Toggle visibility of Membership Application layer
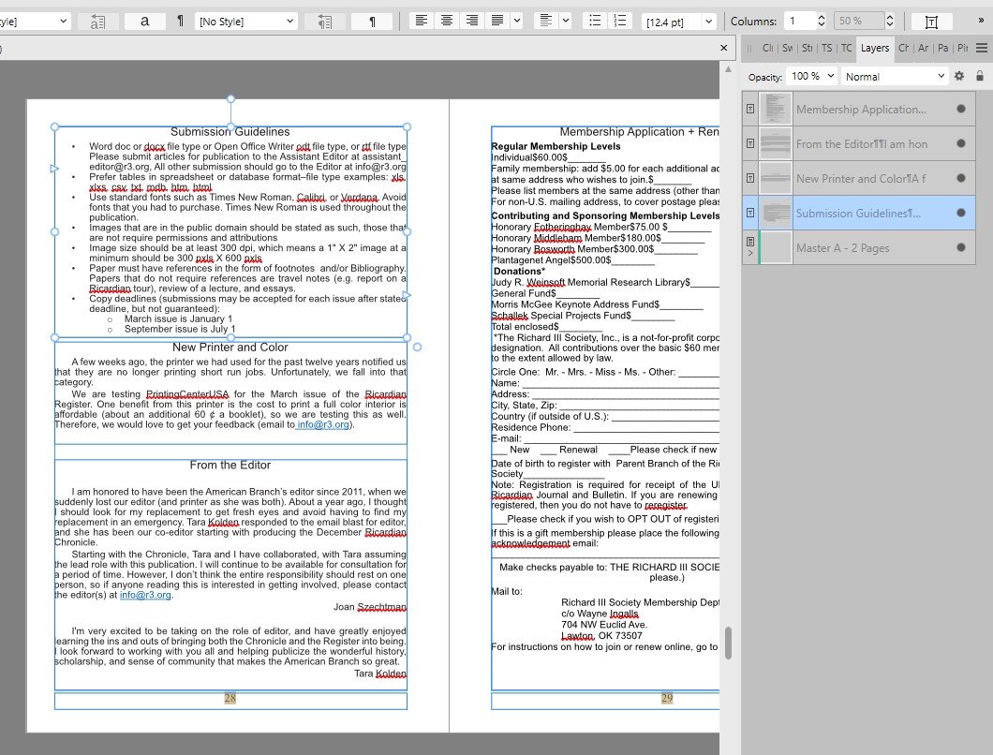Image resolution: width=993 pixels, height=755 pixels. (960, 110)
